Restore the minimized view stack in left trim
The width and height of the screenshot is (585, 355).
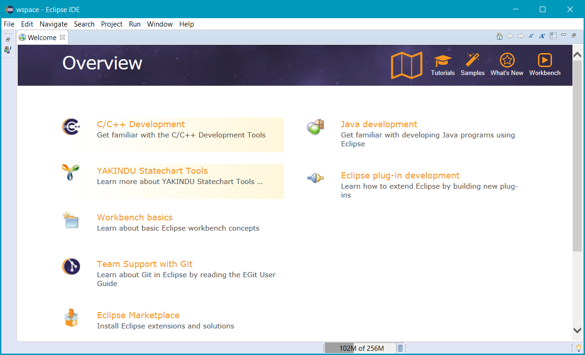coord(8,40)
